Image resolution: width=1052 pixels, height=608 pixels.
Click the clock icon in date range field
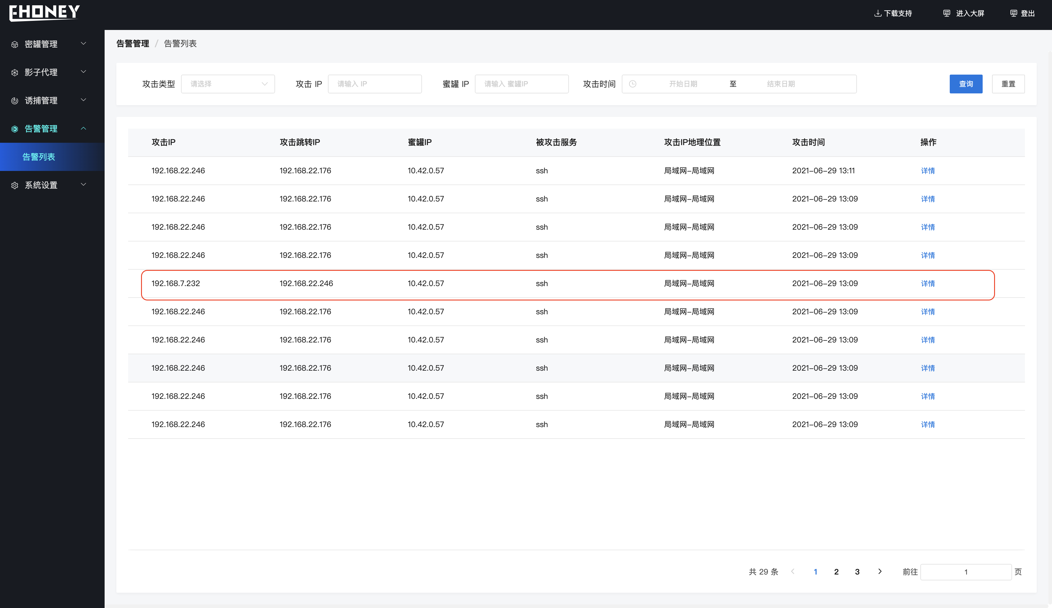click(x=632, y=84)
